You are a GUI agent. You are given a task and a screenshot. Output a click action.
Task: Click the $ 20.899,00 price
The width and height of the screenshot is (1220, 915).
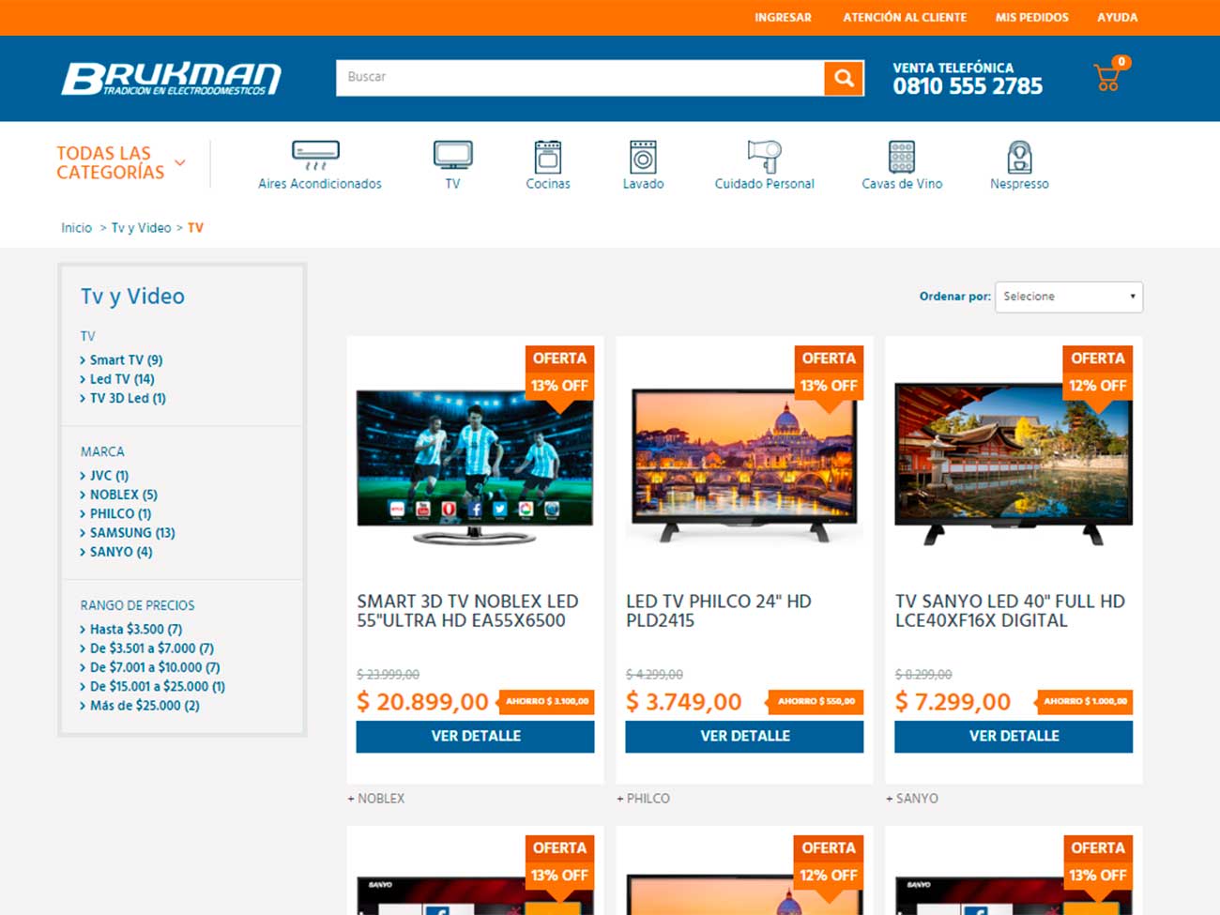pyautogui.click(x=422, y=702)
